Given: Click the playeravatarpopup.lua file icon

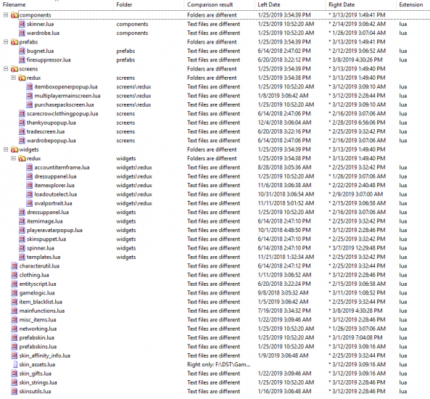Looking at the screenshot, I should pyautogui.click(x=22, y=230).
